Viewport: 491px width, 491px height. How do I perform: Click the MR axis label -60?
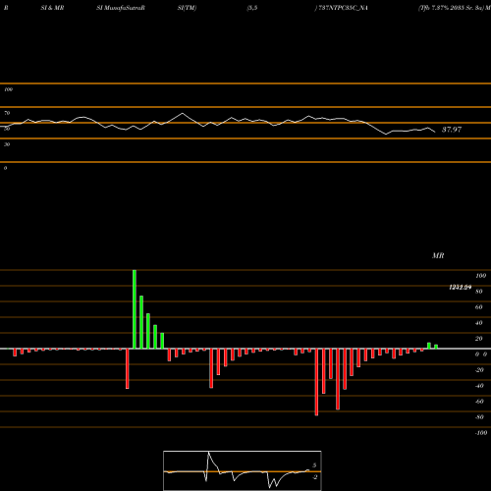point(479,402)
